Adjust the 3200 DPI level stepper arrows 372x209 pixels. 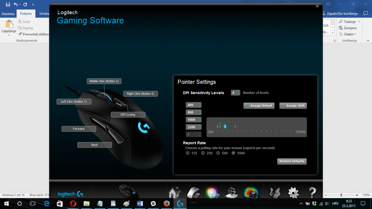click(199, 127)
